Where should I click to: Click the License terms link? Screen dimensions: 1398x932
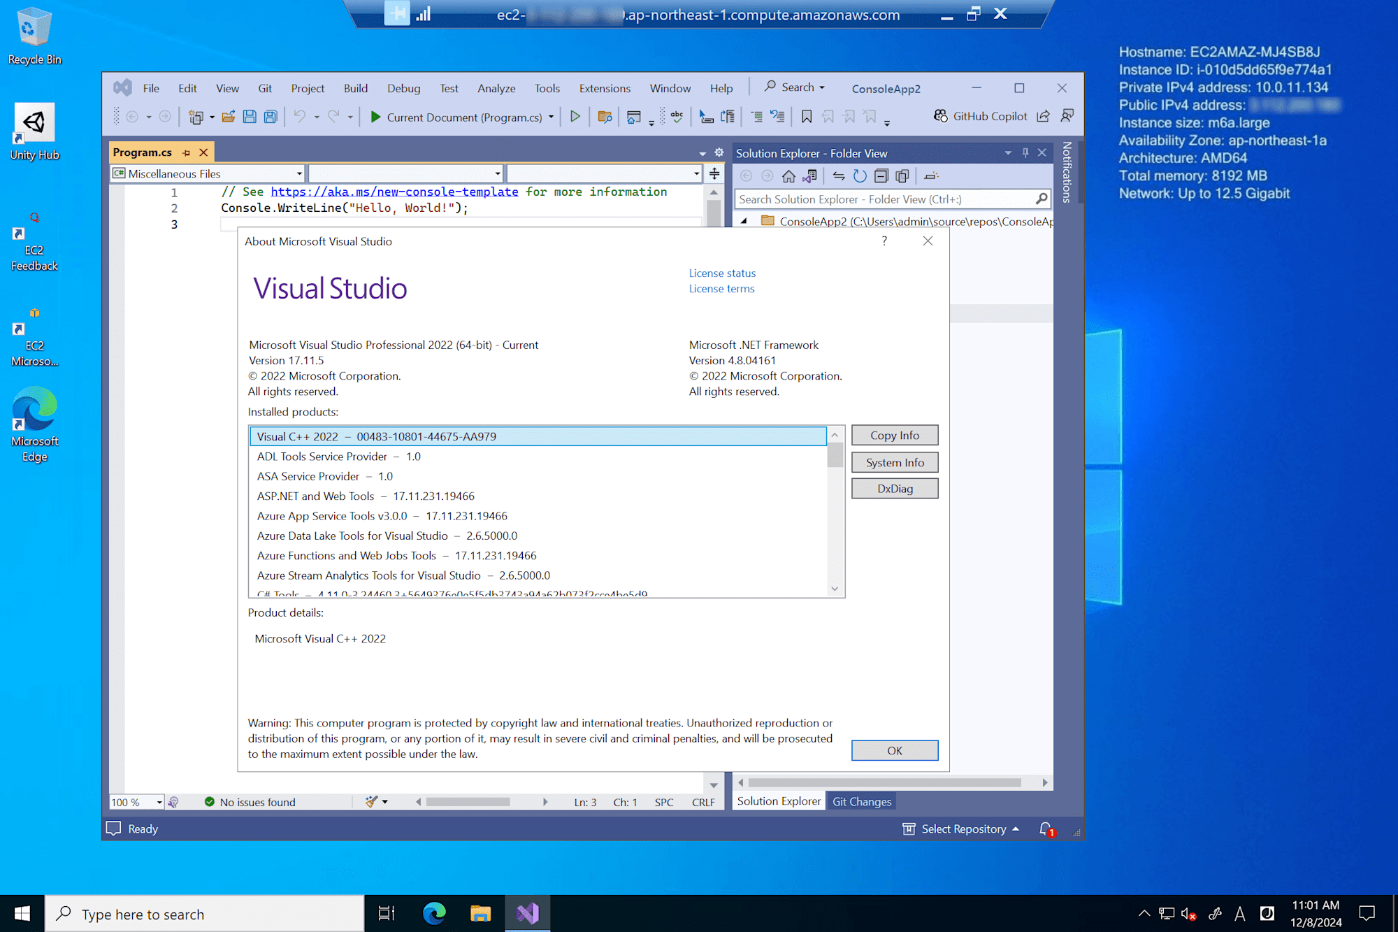tap(721, 289)
